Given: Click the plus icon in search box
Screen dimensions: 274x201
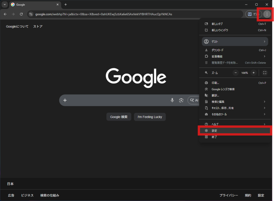Looking at the screenshot, I should click(65, 100).
